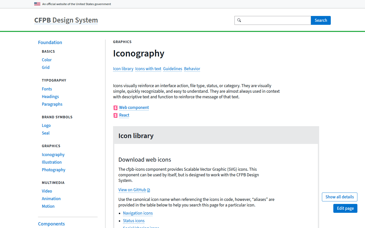Open the View on GitHub link
Screen dimensions: 365x228
coord(132,190)
